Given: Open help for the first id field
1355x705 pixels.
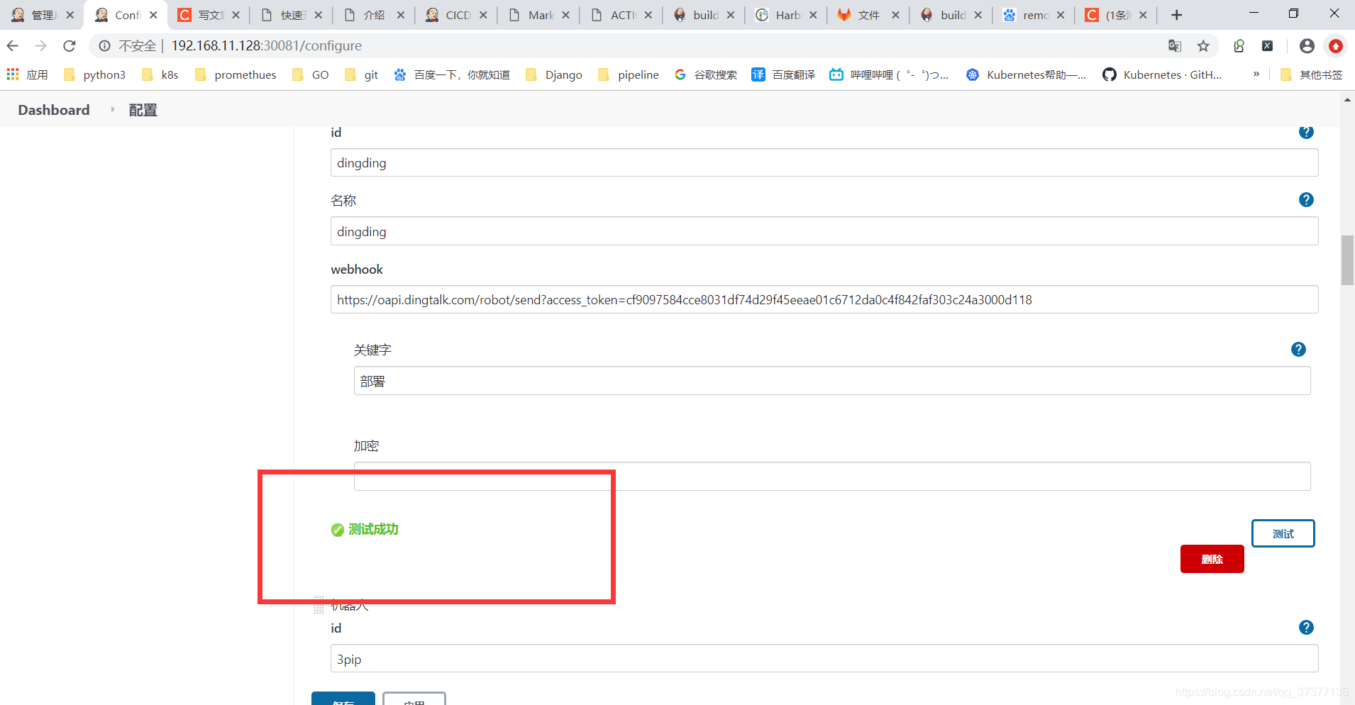Looking at the screenshot, I should point(1306,132).
